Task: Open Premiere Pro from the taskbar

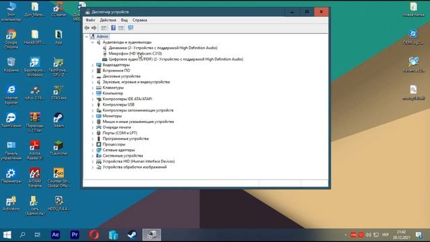Action: click(75, 235)
